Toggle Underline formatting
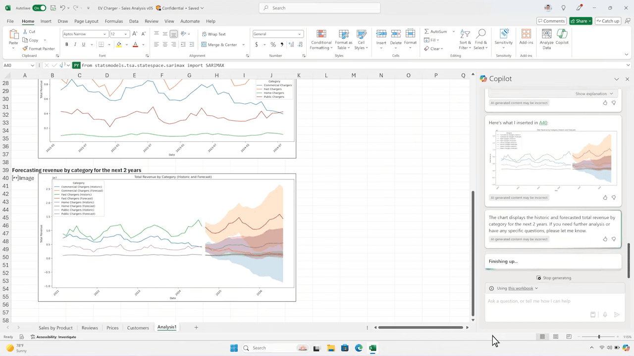Viewport: 634px width, 356px height. coord(84,44)
